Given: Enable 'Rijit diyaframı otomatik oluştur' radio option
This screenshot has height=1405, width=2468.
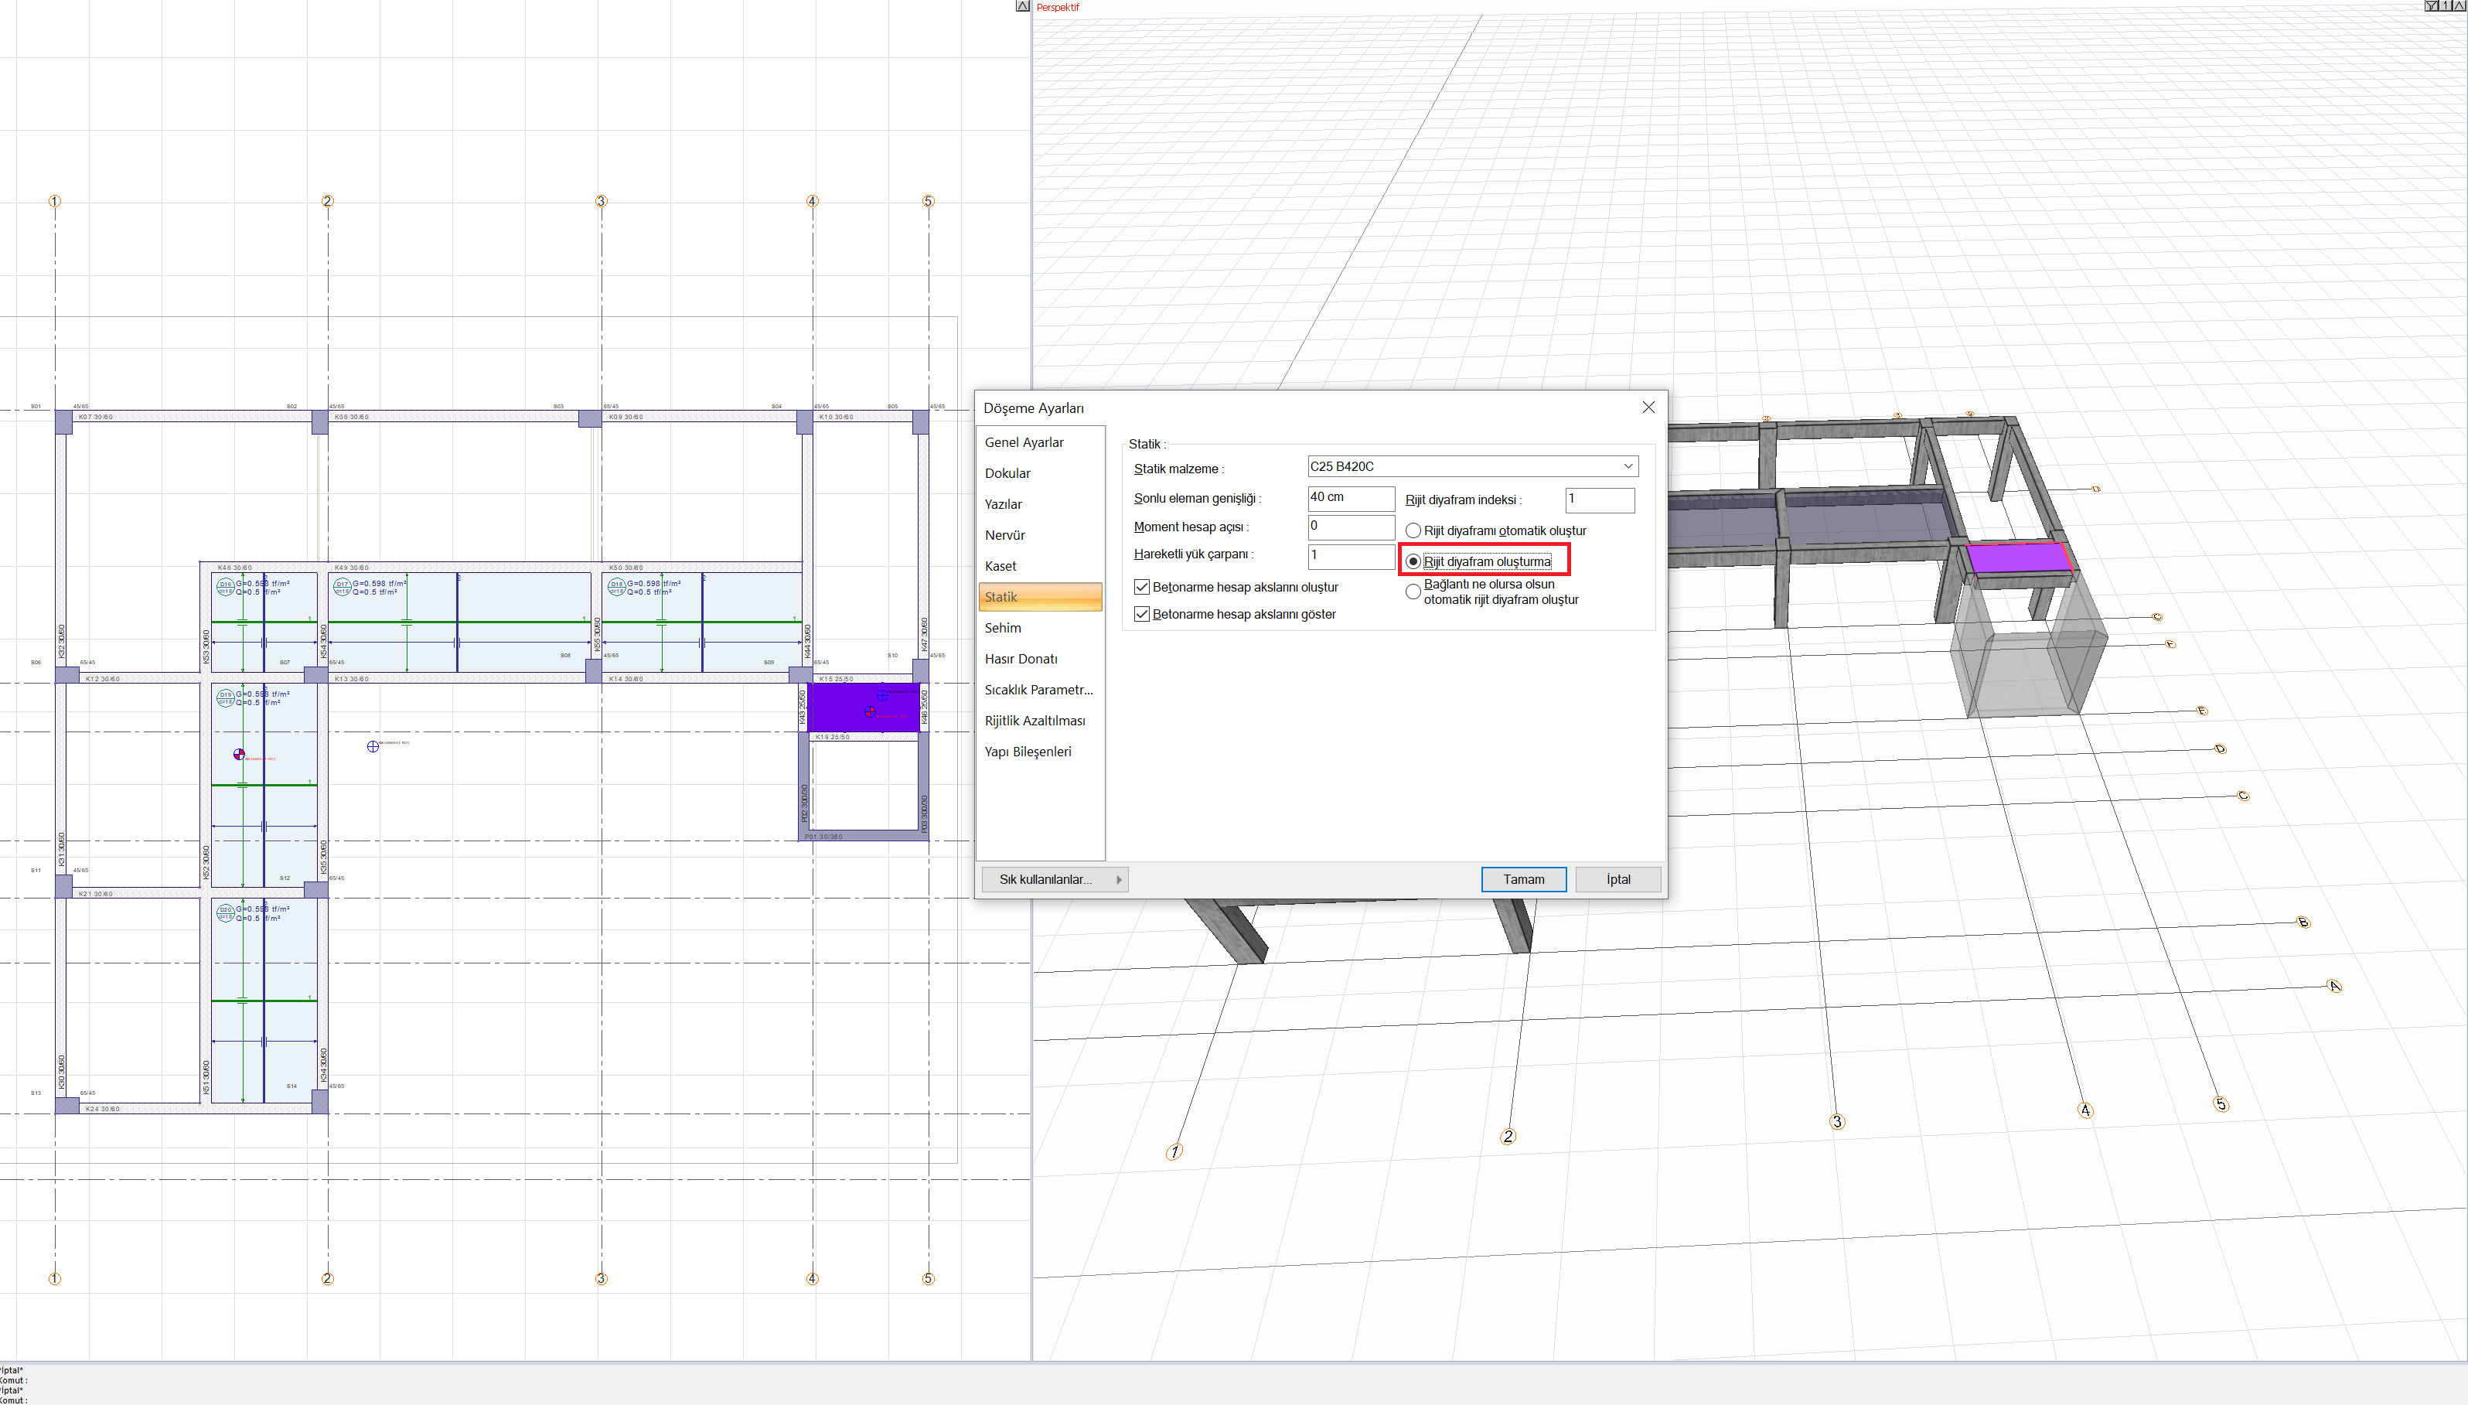Looking at the screenshot, I should (1413, 530).
